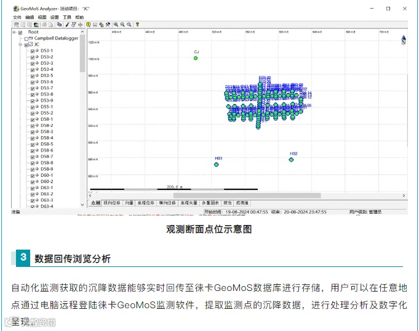Click the zoom out magnifier icon
The width and height of the screenshot is (419, 331).
pyautogui.click(x=122, y=25)
